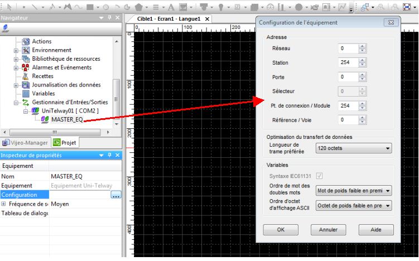Toggle the Syntaxe IEC61131 checkbox
The width and height of the screenshot is (419, 261).
click(x=320, y=176)
